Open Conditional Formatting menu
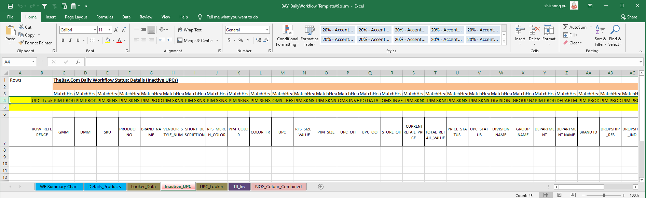 (x=287, y=36)
